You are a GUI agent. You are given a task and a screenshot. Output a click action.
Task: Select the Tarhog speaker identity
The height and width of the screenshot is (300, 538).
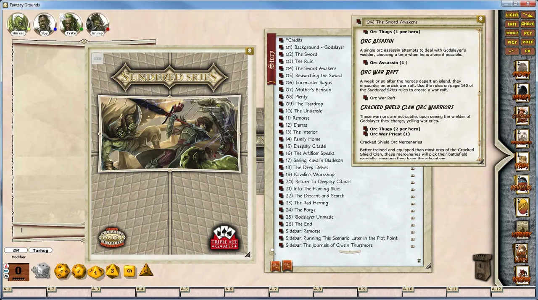pos(41,250)
